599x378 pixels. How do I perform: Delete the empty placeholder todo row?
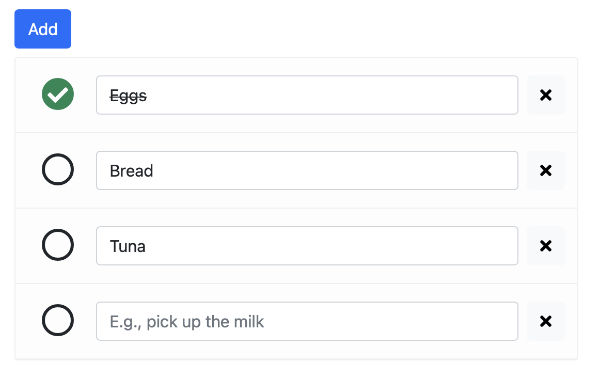pyautogui.click(x=545, y=321)
